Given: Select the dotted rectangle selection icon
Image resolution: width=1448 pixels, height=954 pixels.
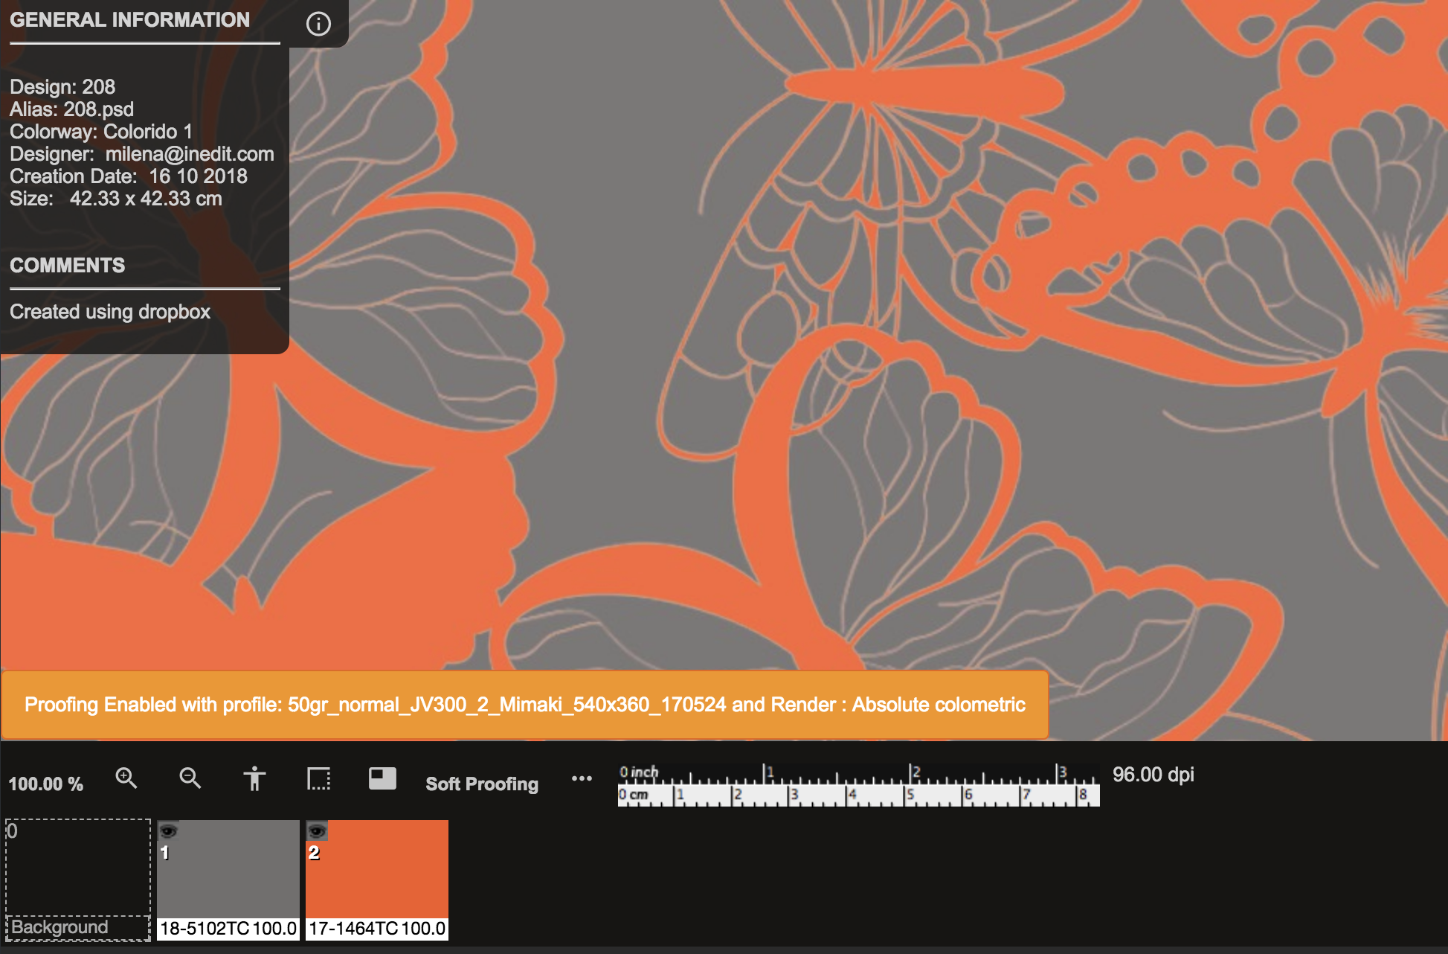Looking at the screenshot, I should [319, 778].
